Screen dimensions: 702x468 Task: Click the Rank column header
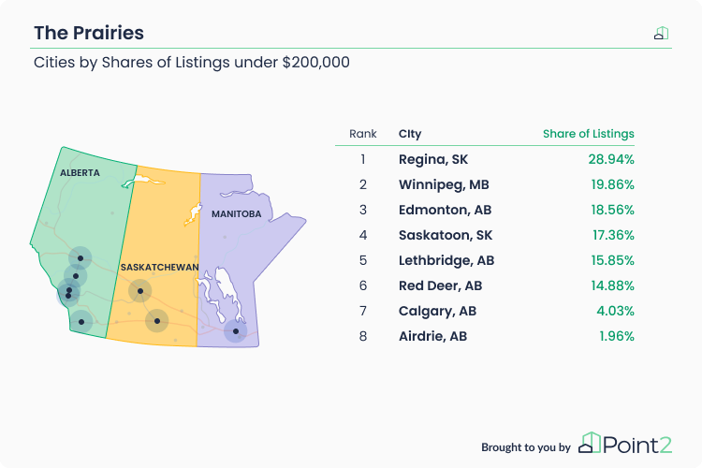362,134
